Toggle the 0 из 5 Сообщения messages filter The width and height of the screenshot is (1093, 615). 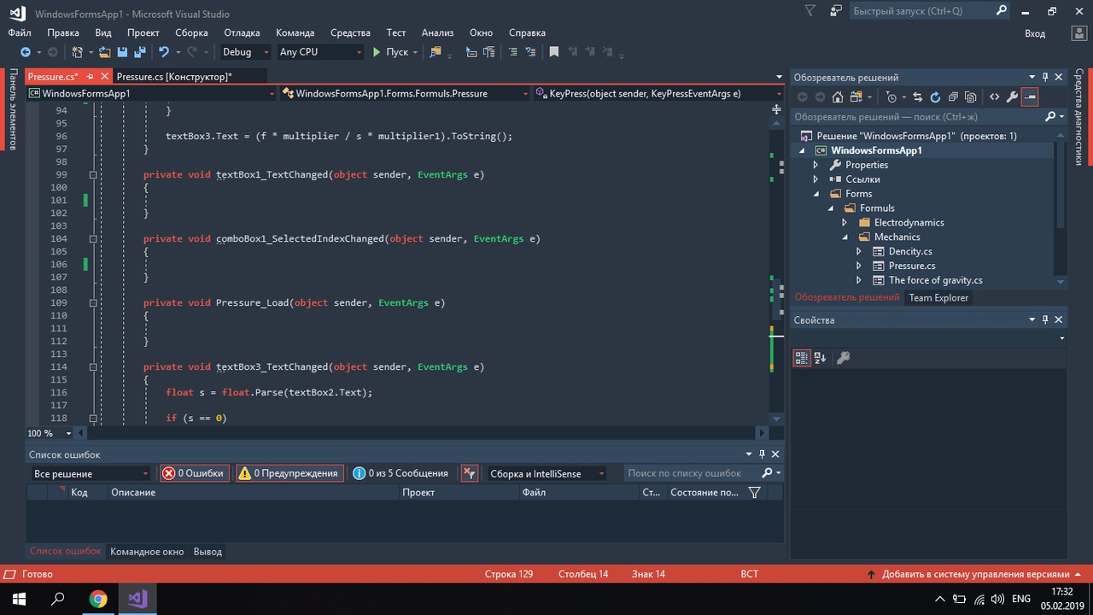click(x=400, y=473)
